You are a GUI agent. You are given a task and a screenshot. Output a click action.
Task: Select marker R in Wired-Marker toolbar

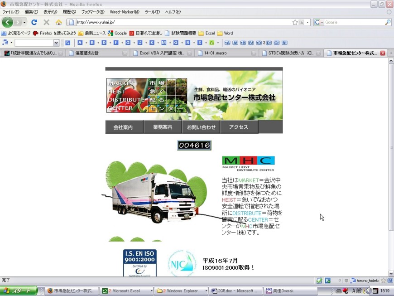pyautogui.click(x=187, y=43)
